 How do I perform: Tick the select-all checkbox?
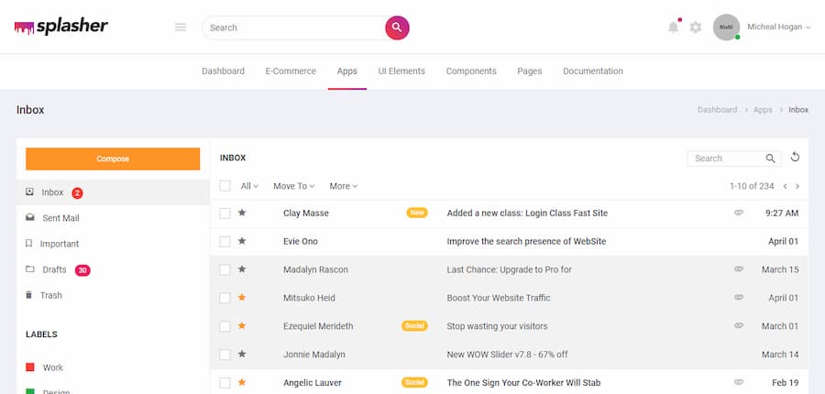click(x=225, y=186)
